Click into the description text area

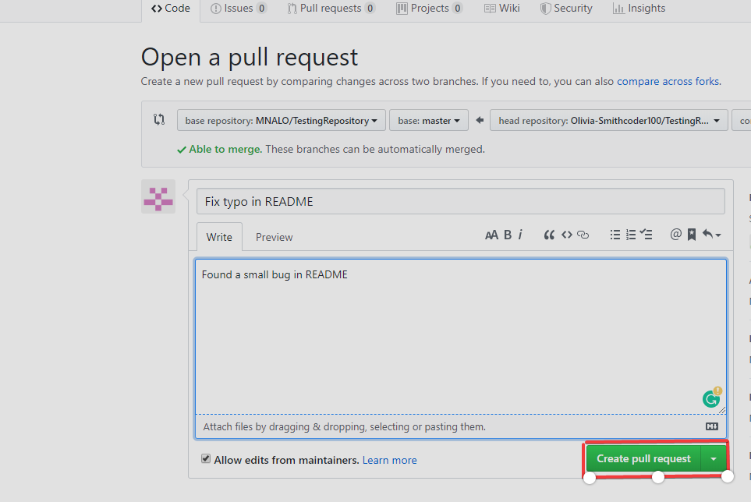point(461,337)
